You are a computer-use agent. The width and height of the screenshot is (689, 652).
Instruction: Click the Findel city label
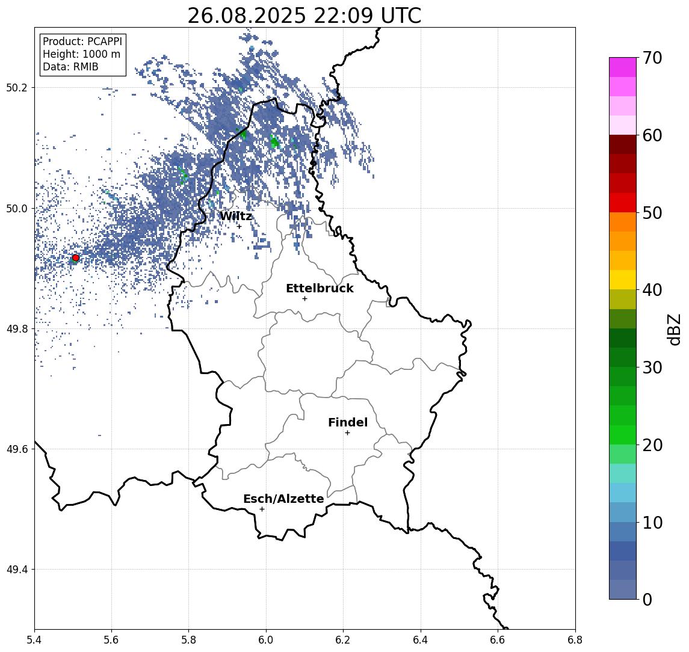pos(348,422)
